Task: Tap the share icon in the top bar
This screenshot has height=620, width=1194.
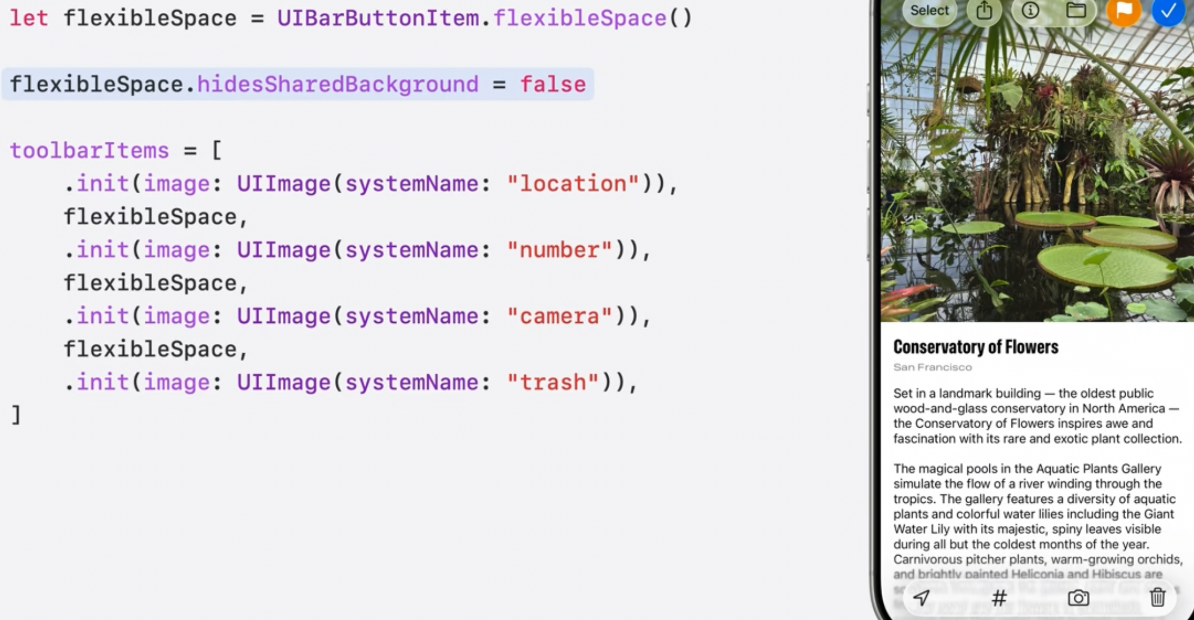Action: [x=984, y=10]
